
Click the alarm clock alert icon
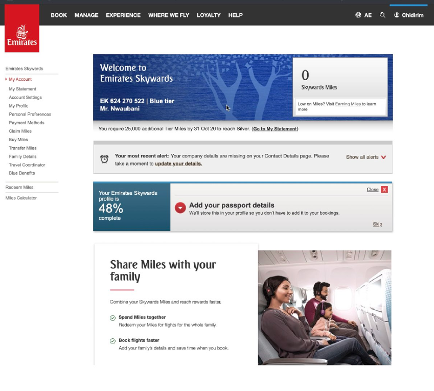(x=104, y=159)
